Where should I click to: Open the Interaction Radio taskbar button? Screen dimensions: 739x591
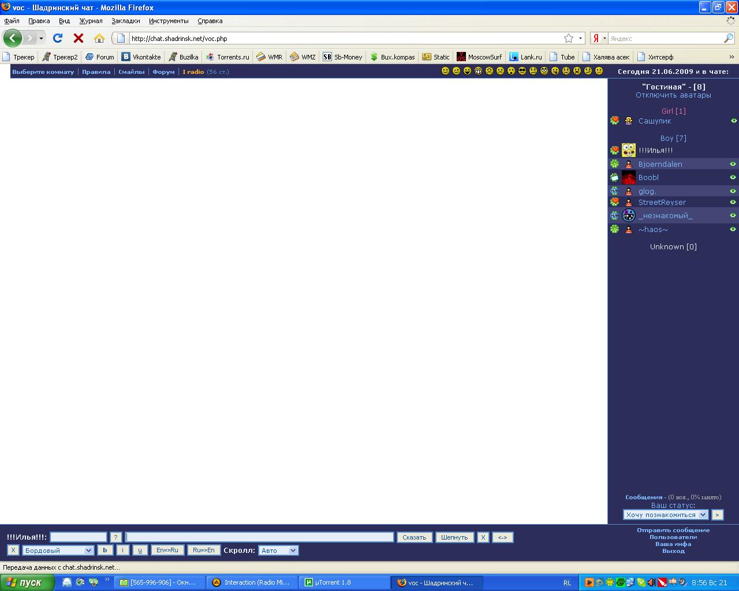coord(252,582)
